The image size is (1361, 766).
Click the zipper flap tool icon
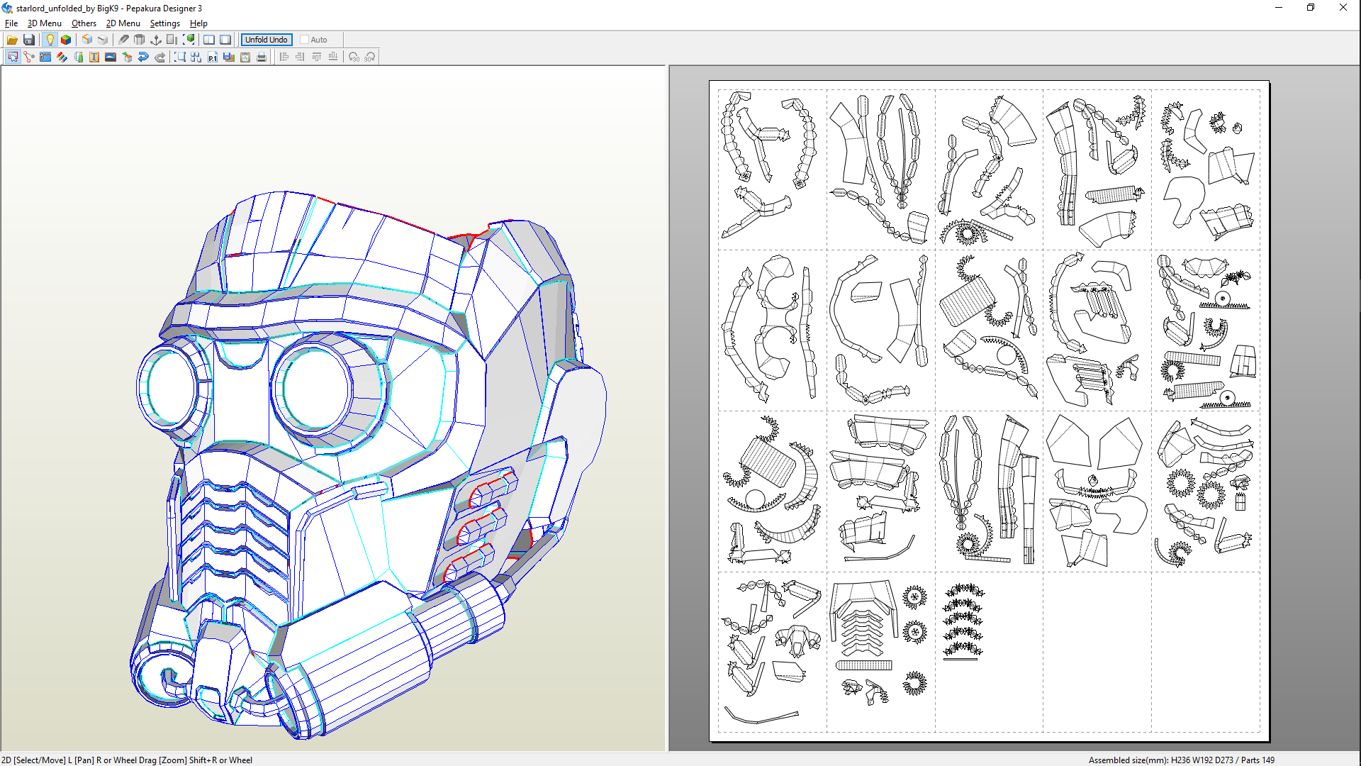45,57
